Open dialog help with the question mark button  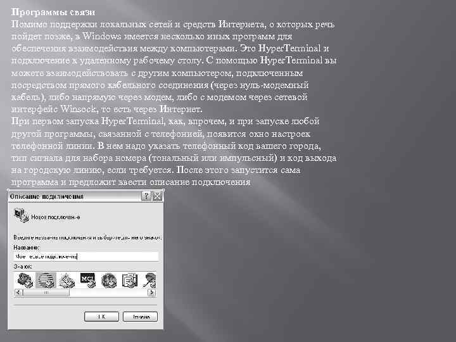point(146,196)
